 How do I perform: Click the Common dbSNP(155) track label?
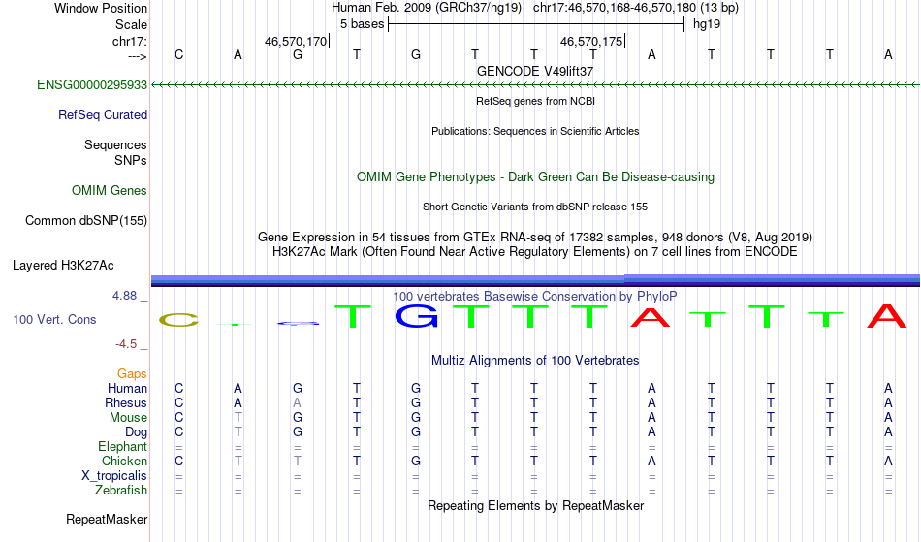pyautogui.click(x=86, y=221)
